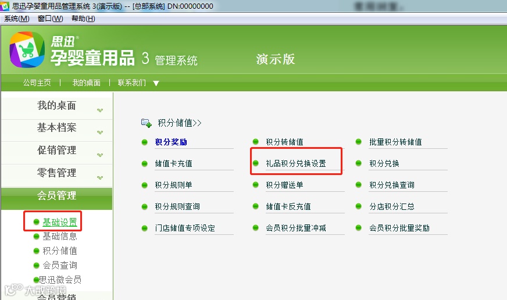
Task: Open the 积分兑换 function
Action: tap(384, 163)
